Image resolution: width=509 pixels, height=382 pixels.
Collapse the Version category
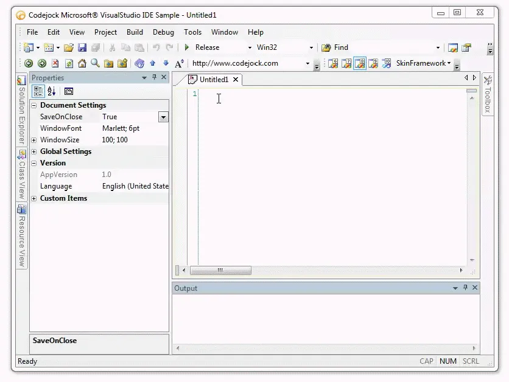click(33, 163)
